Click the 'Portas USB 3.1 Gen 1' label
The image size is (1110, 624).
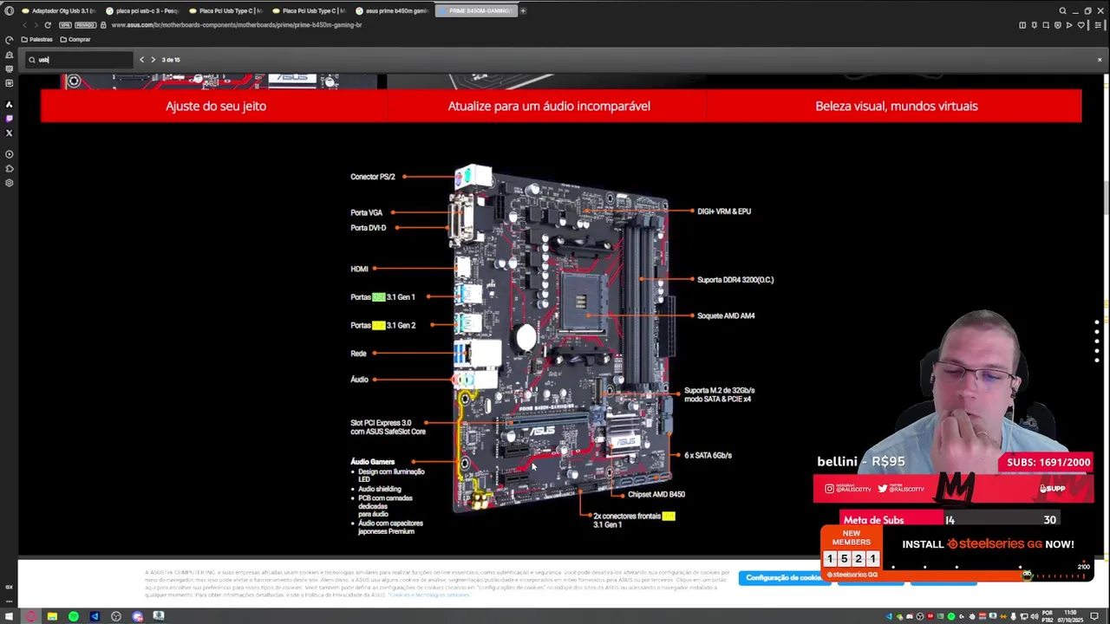382,297
